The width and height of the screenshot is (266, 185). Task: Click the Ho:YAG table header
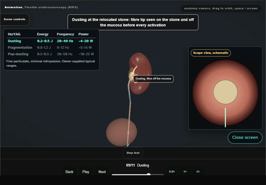pyautogui.click(x=14, y=34)
